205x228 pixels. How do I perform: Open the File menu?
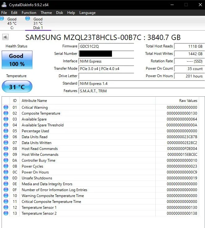(4, 13)
